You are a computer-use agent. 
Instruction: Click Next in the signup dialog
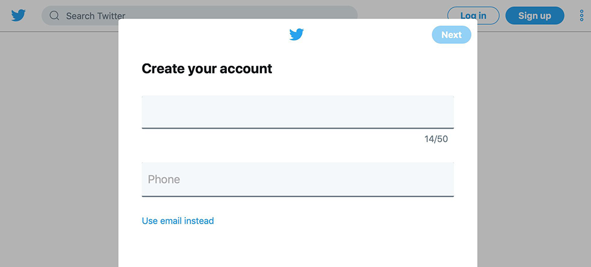pos(451,35)
